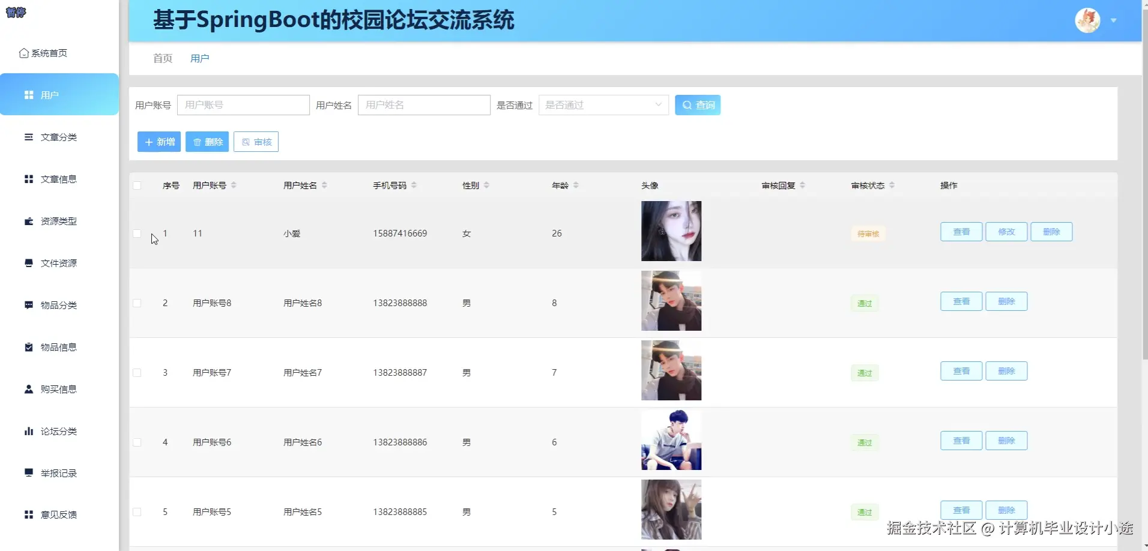Open 文件资源 from the sidebar
The width and height of the screenshot is (1148, 551).
tap(58, 263)
